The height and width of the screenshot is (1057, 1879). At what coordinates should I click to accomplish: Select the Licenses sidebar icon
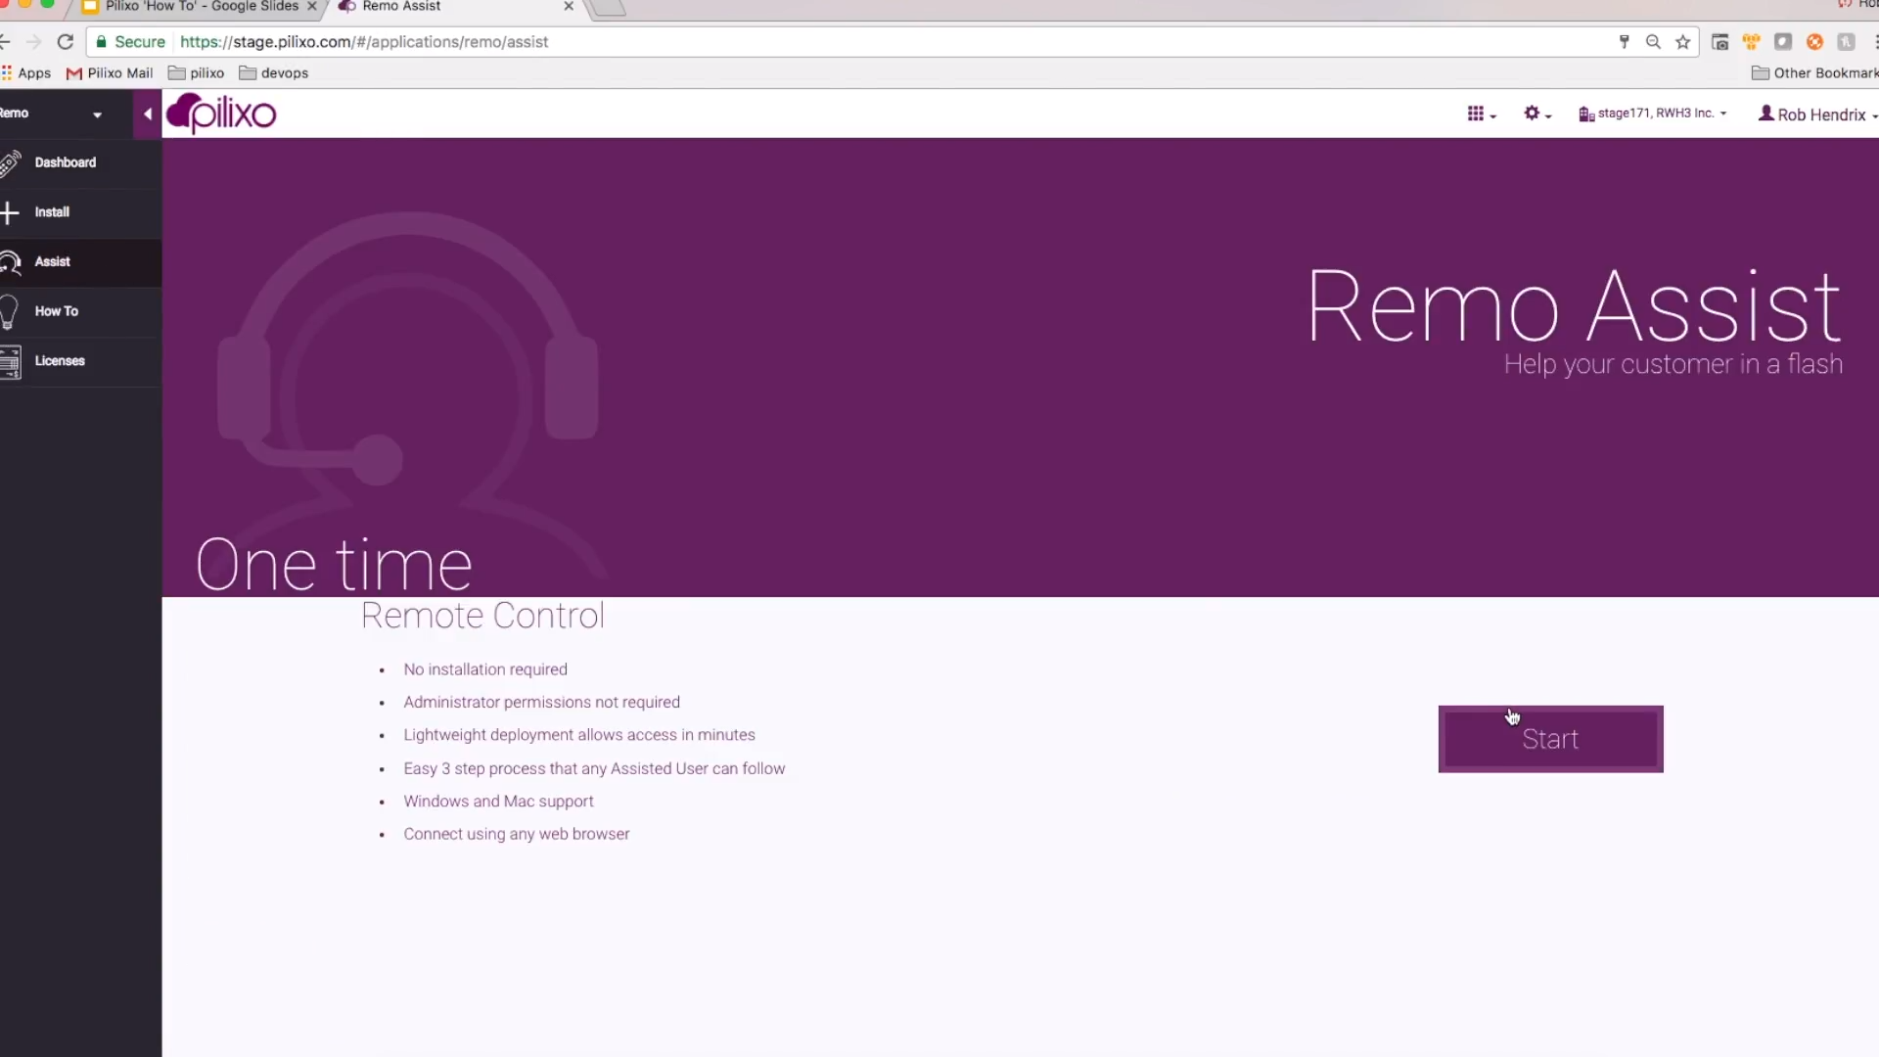11,361
